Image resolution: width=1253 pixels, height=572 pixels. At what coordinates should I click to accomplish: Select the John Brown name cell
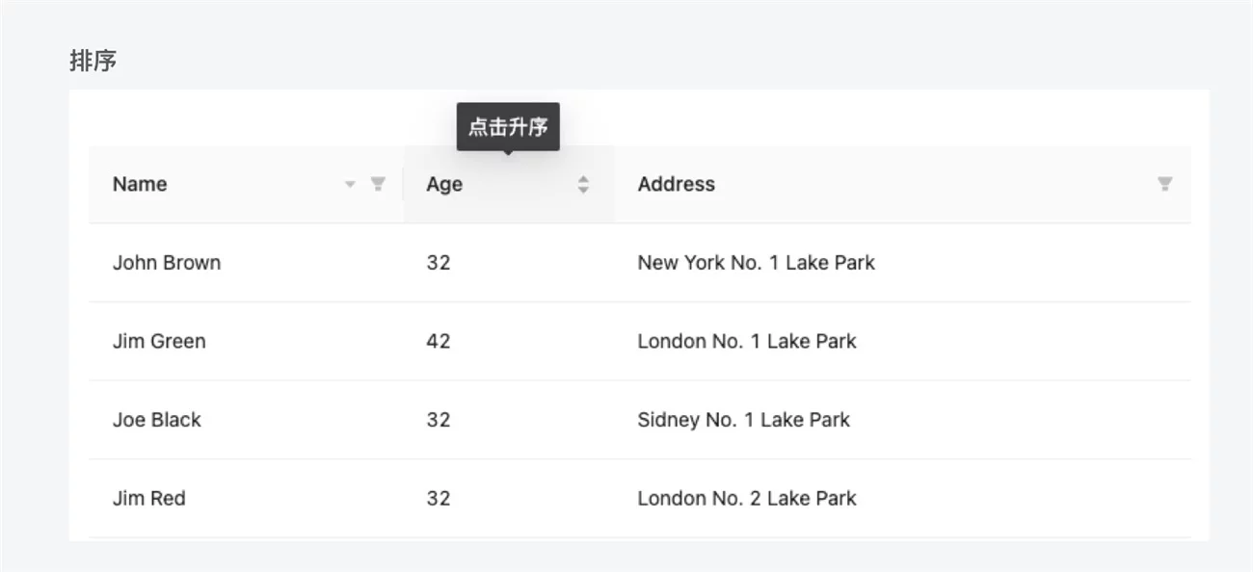pos(167,263)
